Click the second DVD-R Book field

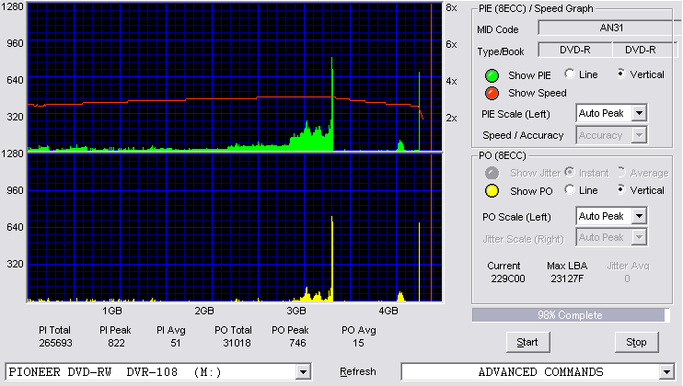(x=644, y=50)
